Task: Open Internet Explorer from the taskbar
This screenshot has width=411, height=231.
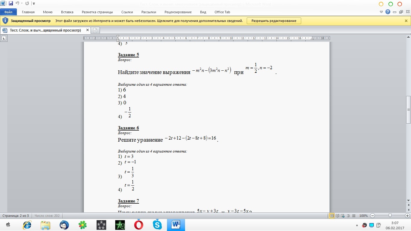Action: [x=27, y=225]
